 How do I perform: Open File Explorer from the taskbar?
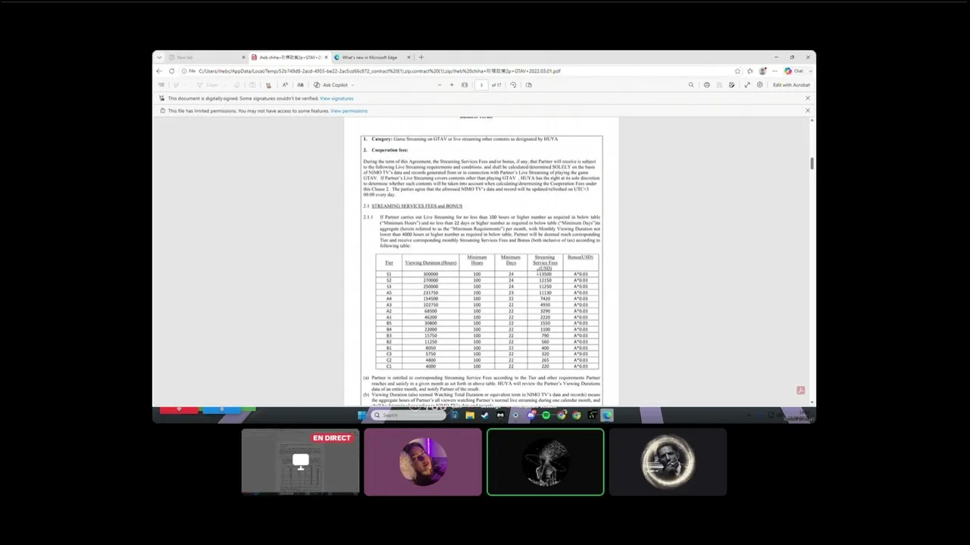(x=470, y=415)
